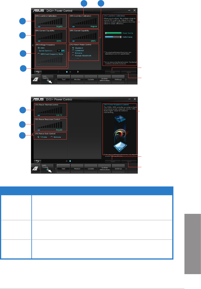
Task: Open Settings menu in the Power Thermal Control window
Action: [x=118, y=169]
